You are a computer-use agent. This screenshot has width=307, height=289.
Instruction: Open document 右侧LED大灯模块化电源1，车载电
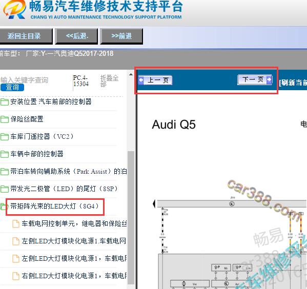click(x=74, y=276)
